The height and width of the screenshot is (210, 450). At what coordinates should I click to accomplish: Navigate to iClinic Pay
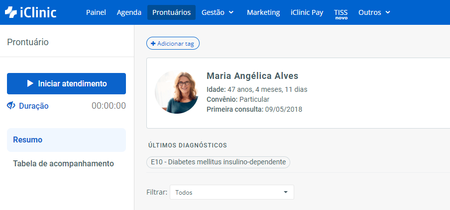click(x=307, y=12)
